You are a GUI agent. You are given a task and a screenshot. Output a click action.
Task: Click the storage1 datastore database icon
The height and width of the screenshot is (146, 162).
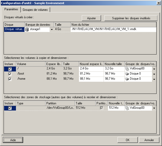pos(27,30)
